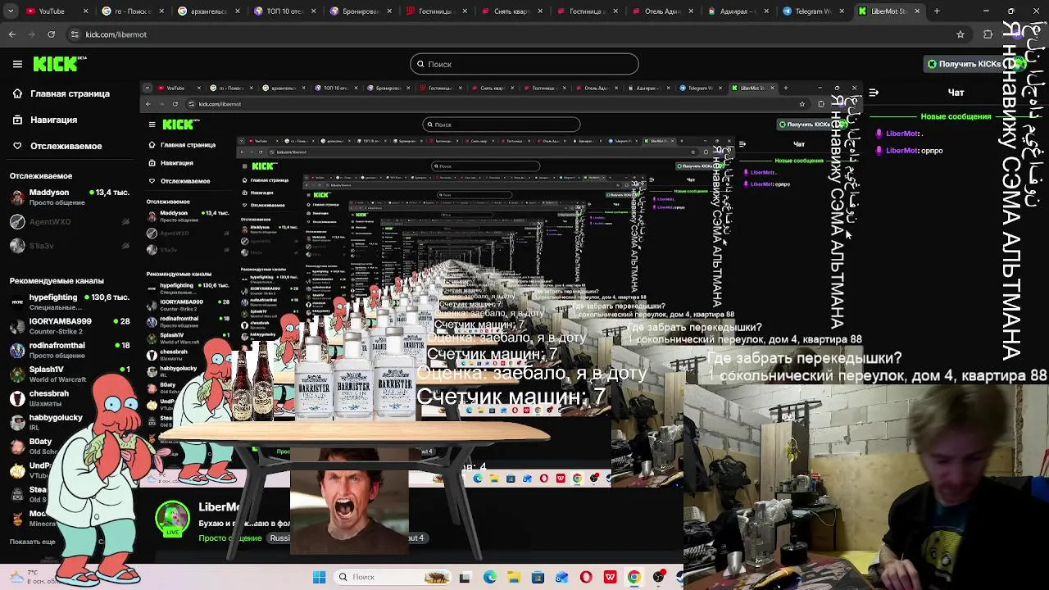Click Главная страница home icon
Screen dimensions: 1049x590
pos(17,93)
